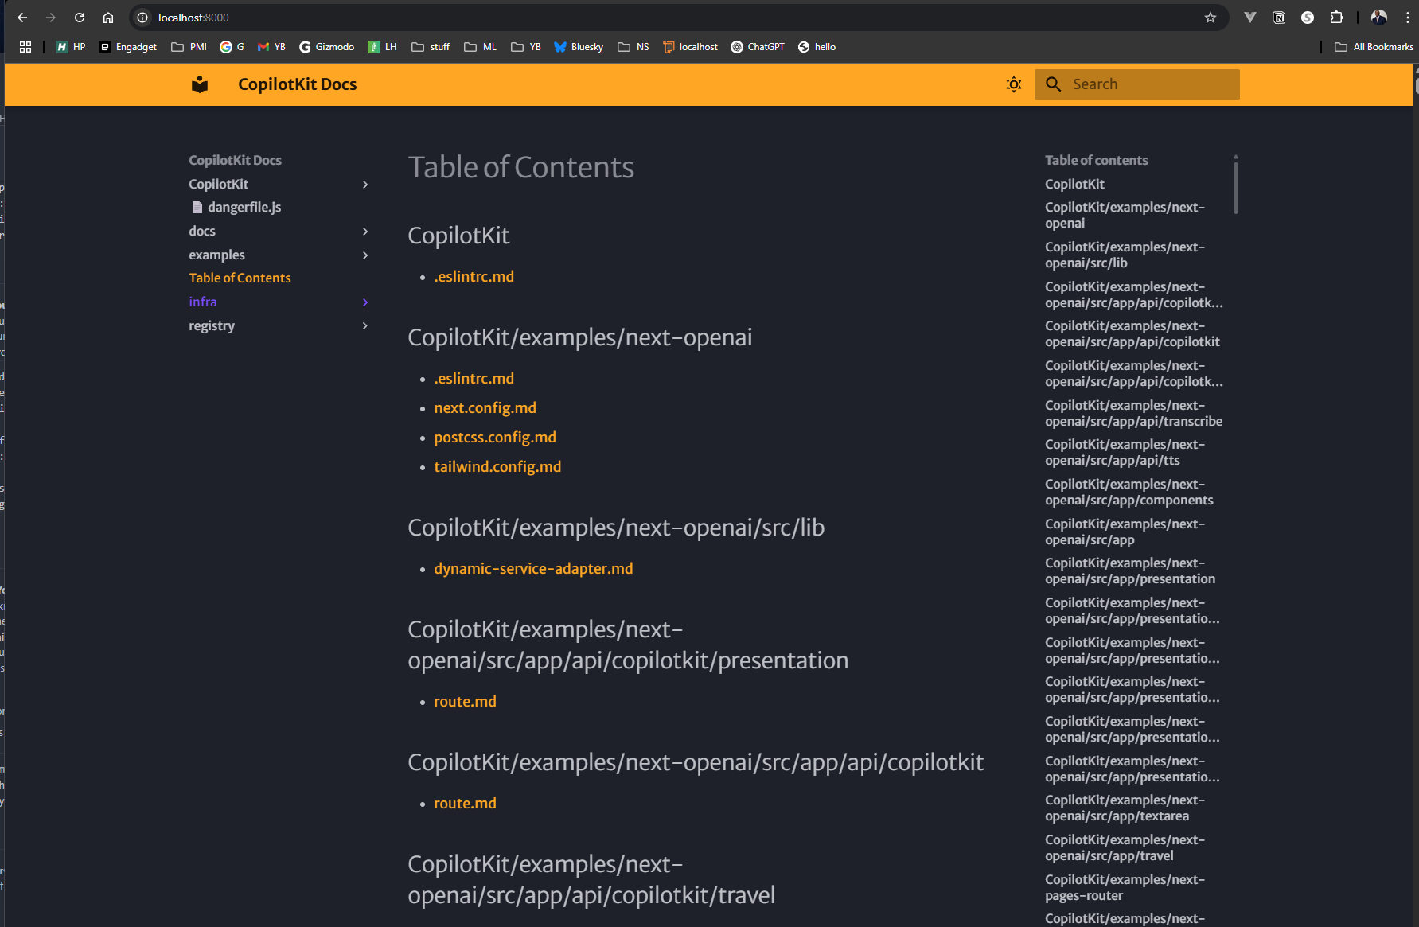
Task: Open tailwind.config.md link
Action: click(497, 466)
